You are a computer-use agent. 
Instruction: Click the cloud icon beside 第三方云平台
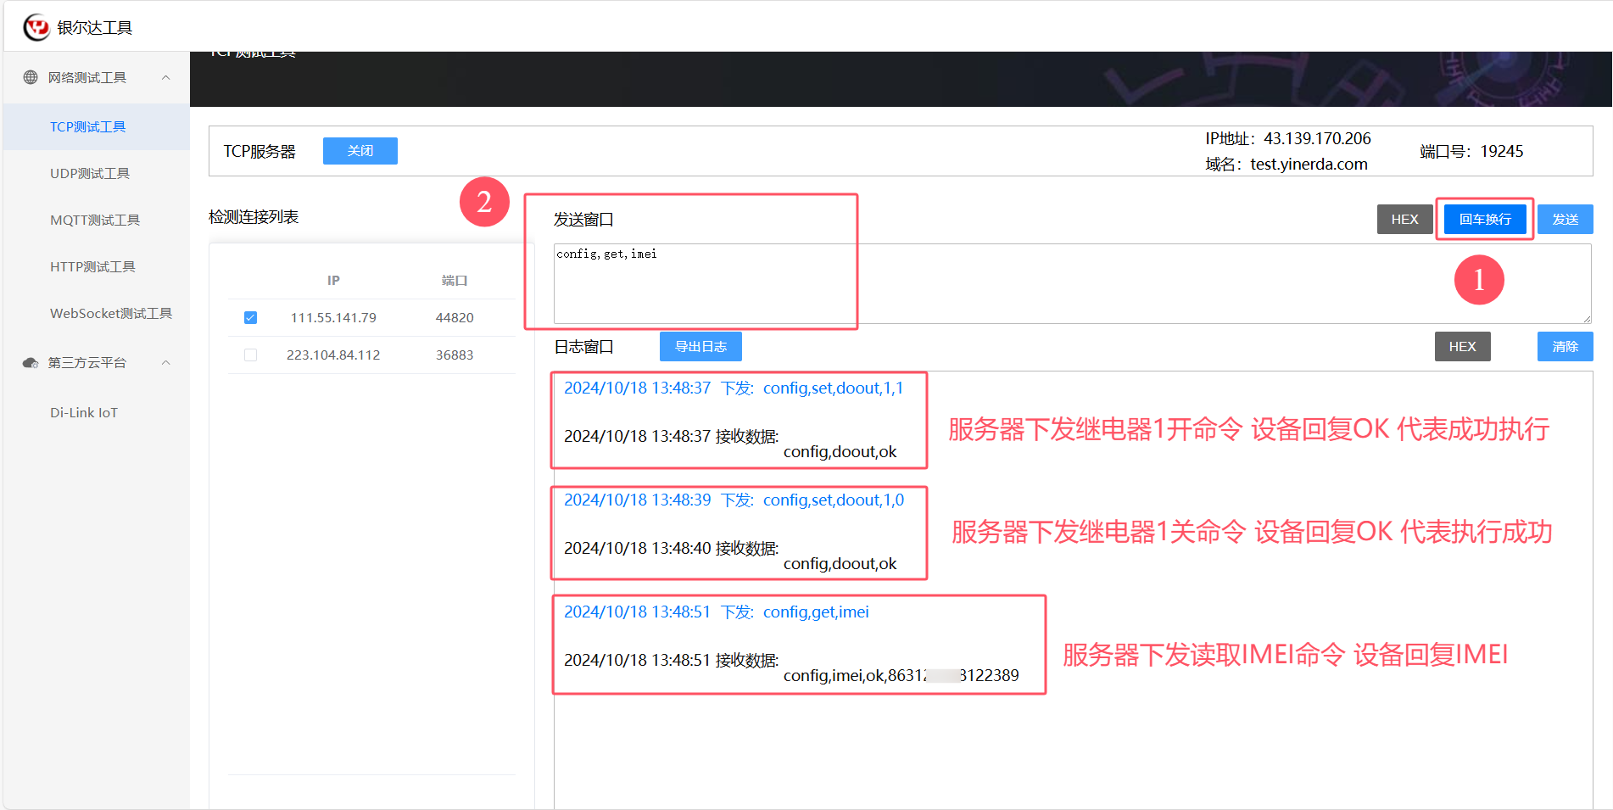31,362
